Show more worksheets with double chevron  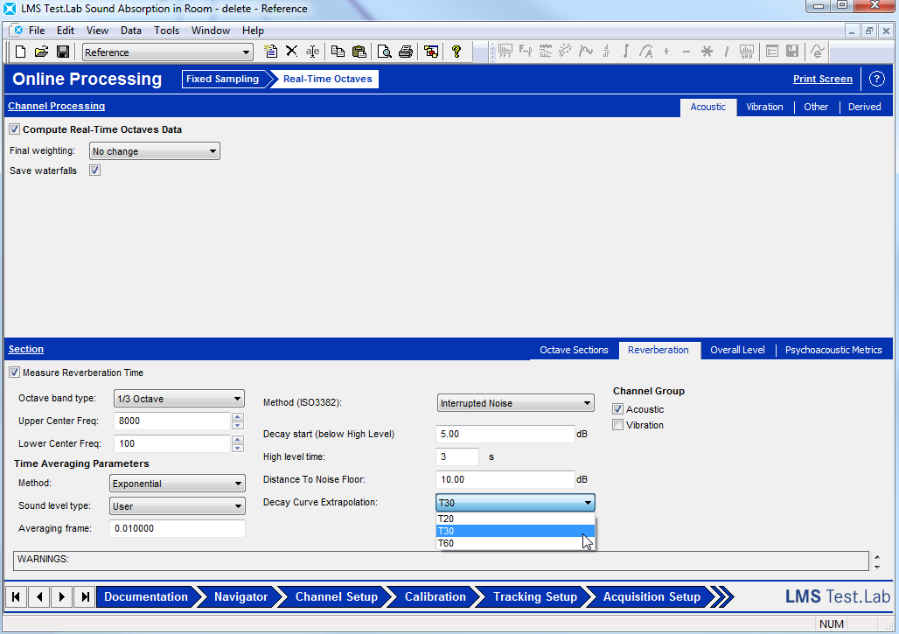(x=722, y=596)
